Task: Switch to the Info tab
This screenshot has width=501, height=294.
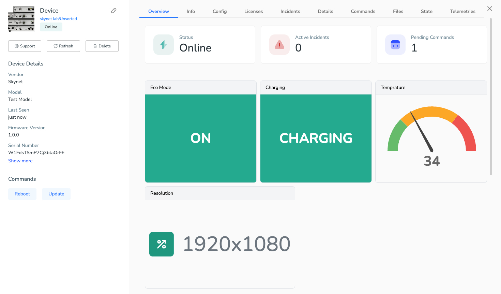Action: pyautogui.click(x=191, y=11)
